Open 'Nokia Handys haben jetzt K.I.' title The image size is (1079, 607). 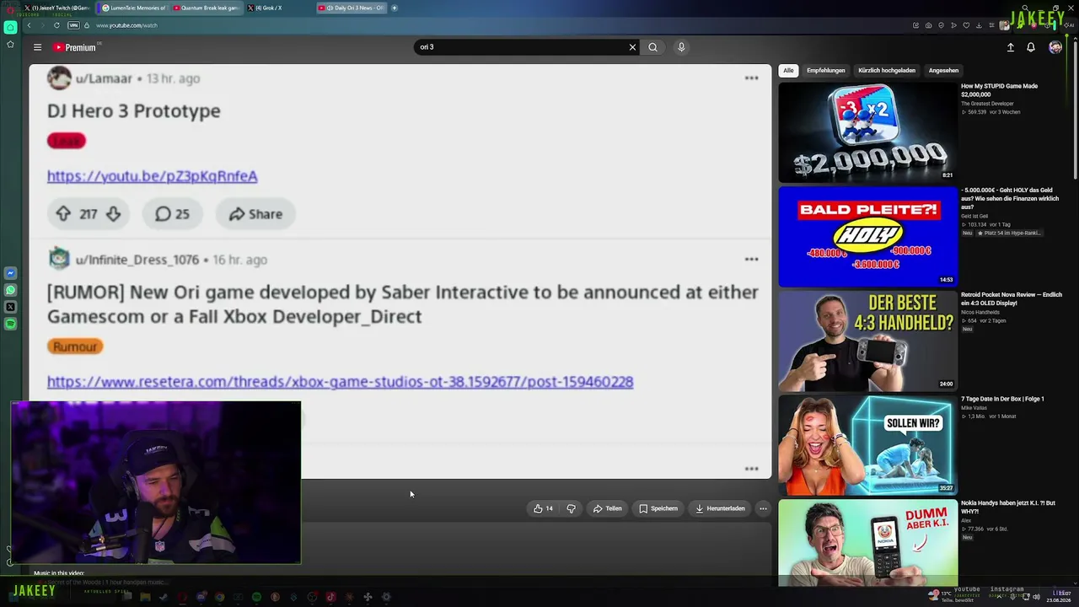point(1008,507)
